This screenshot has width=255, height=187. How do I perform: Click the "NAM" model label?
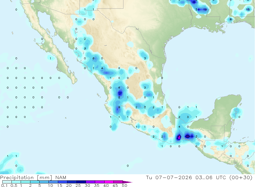(61, 177)
